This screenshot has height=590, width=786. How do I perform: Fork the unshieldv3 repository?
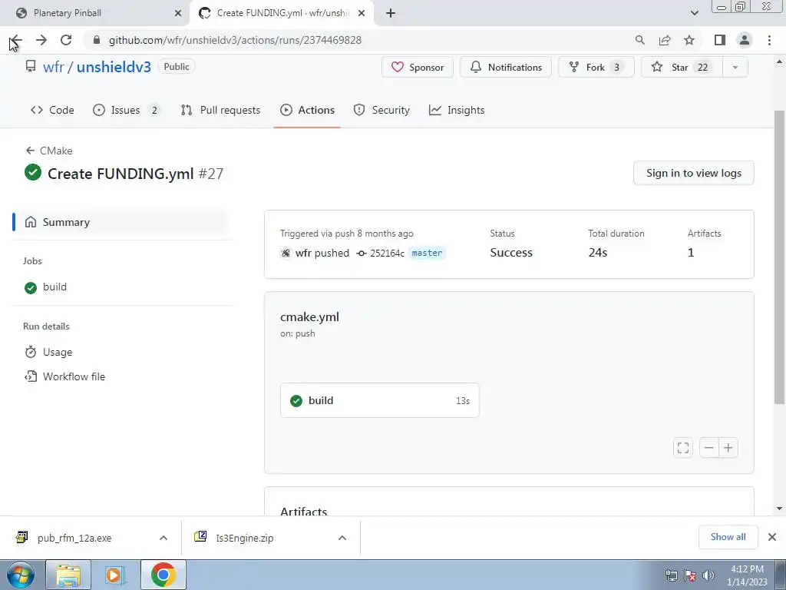[596, 68]
